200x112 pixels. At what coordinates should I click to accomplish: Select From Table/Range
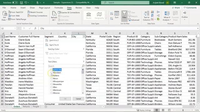pos(17,19)
